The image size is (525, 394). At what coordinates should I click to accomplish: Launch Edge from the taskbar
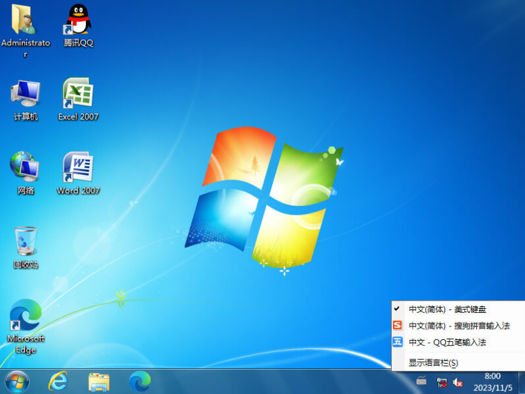[140, 381]
